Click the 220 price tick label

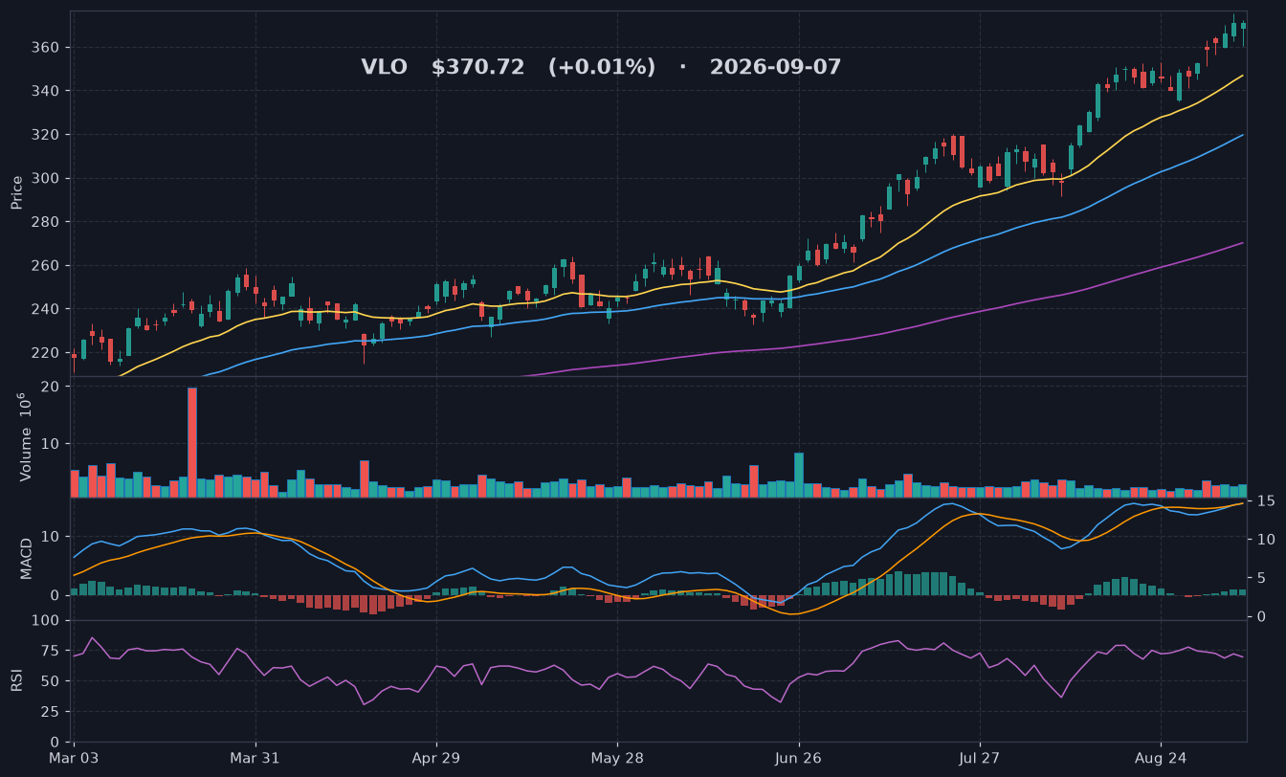point(46,352)
